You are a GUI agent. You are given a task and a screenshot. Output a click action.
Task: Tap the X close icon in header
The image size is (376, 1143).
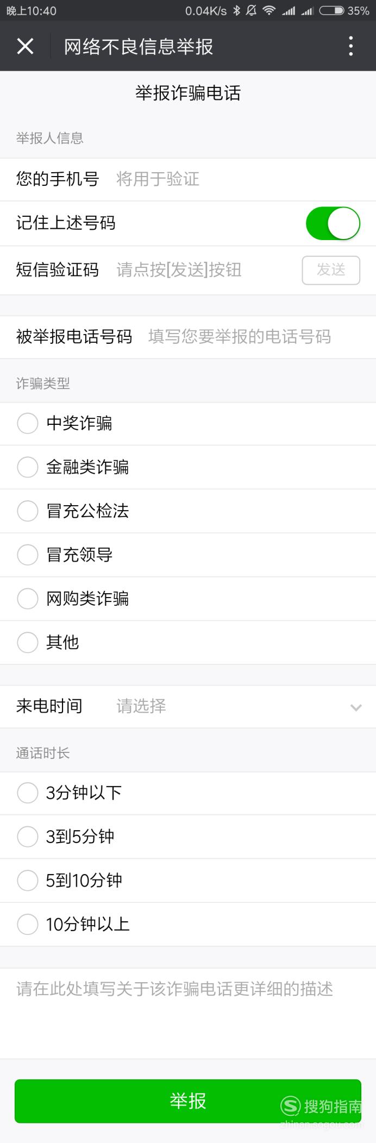click(26, 47)
